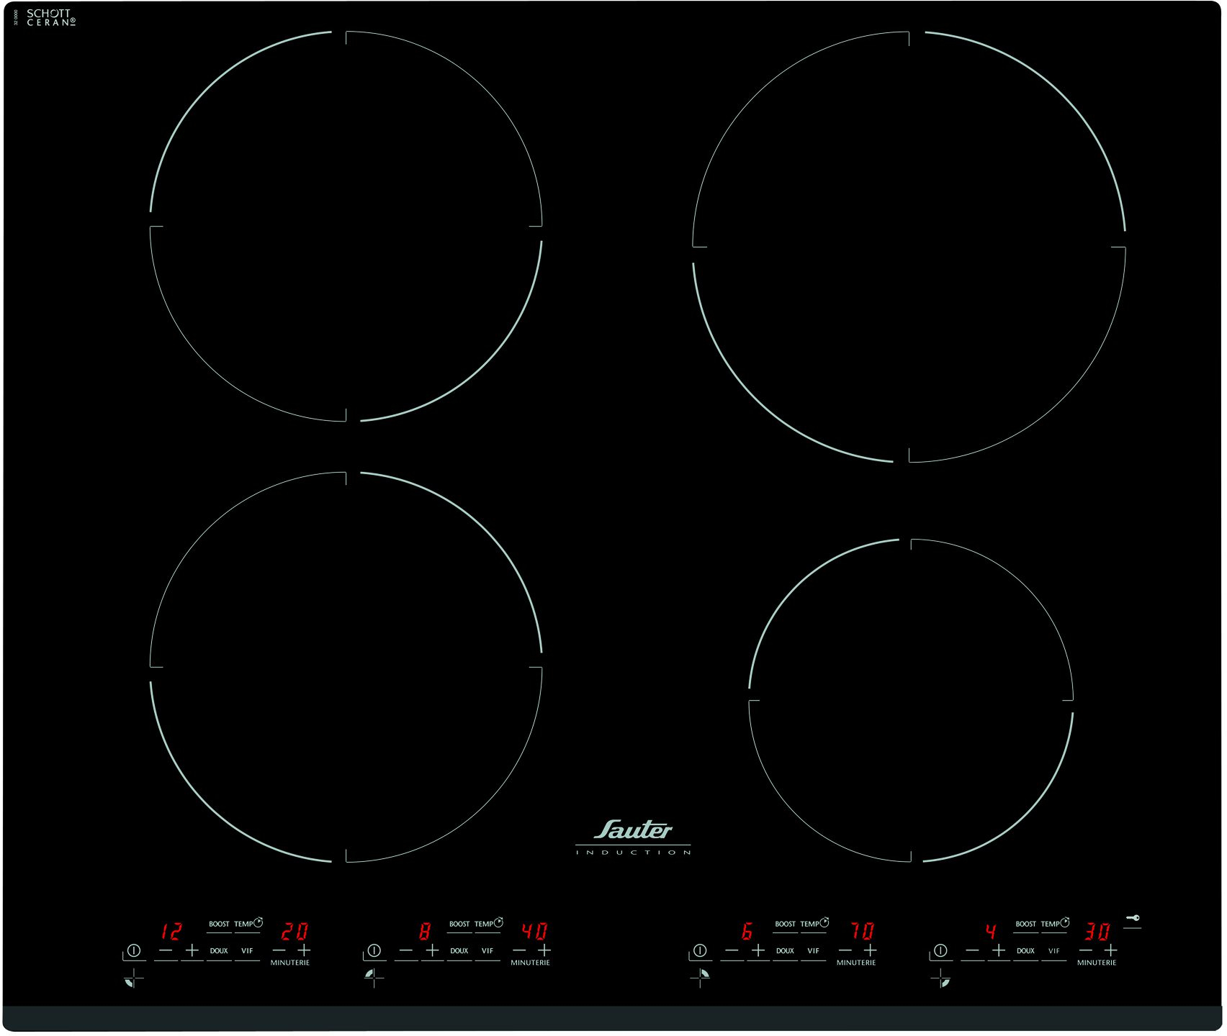Reduce the Minuterie timer showing 70
The image size is (1227, 1036).
[845, 950]
